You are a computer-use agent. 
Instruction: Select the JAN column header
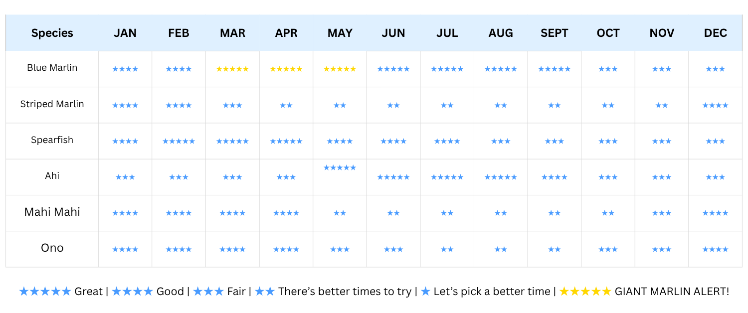click(x=125, y=33)
